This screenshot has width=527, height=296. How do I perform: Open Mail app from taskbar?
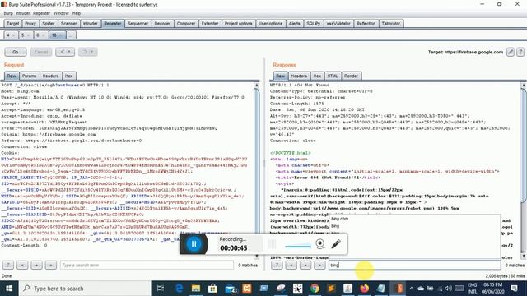[x=231, y=289]
